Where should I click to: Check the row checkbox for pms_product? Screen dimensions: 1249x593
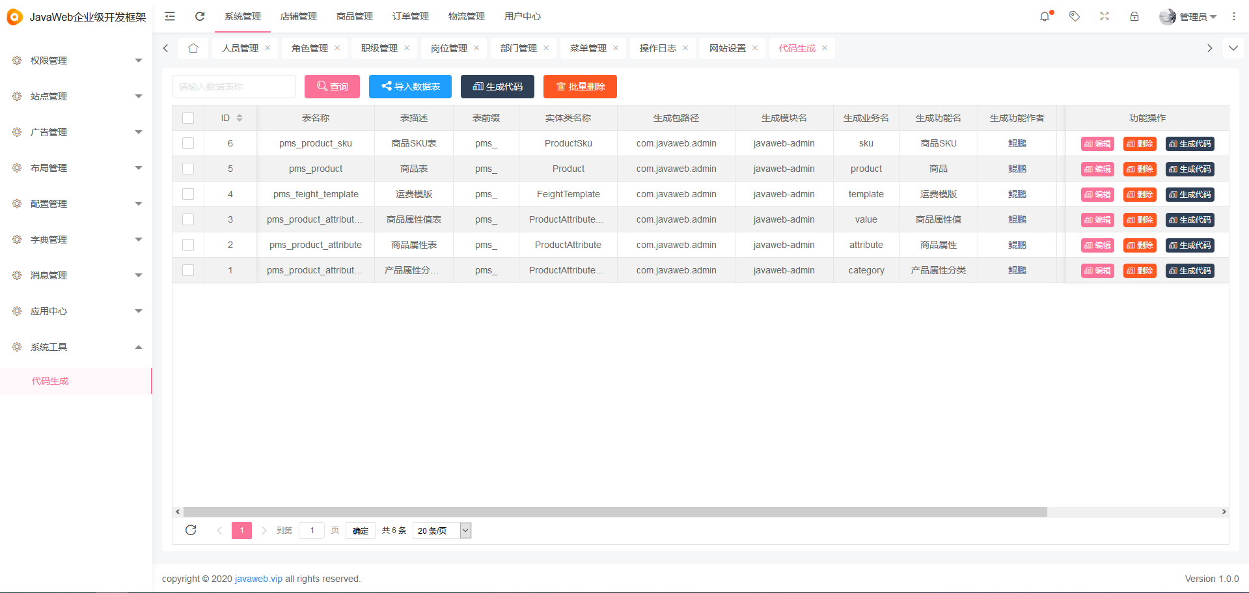point(188,169)
